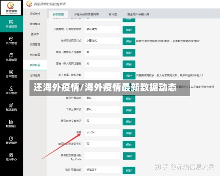Image resolution: width=220 pixels, height=176 pixels.
Task: Save the 下单分享样式 setting
Action: (x=129, y=110)
